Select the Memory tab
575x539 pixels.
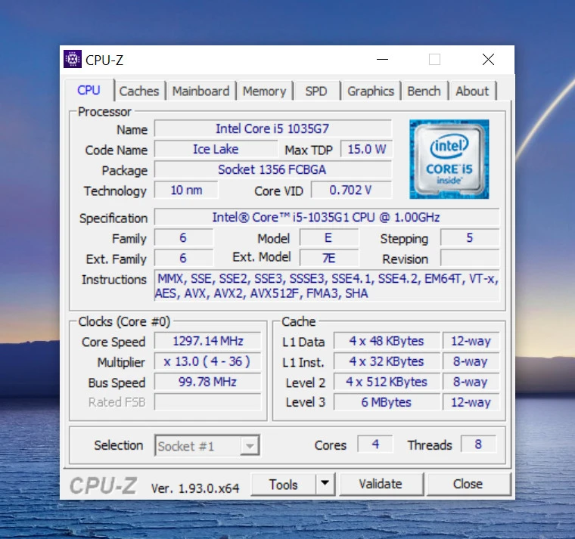(264, 91)
